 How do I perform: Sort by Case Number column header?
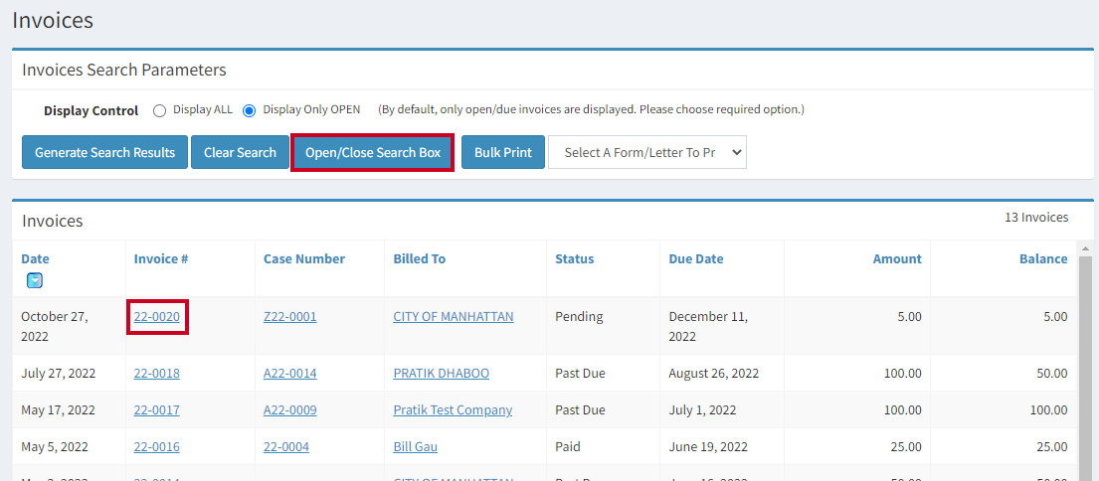pyautogui.click(x=304, y=258)
